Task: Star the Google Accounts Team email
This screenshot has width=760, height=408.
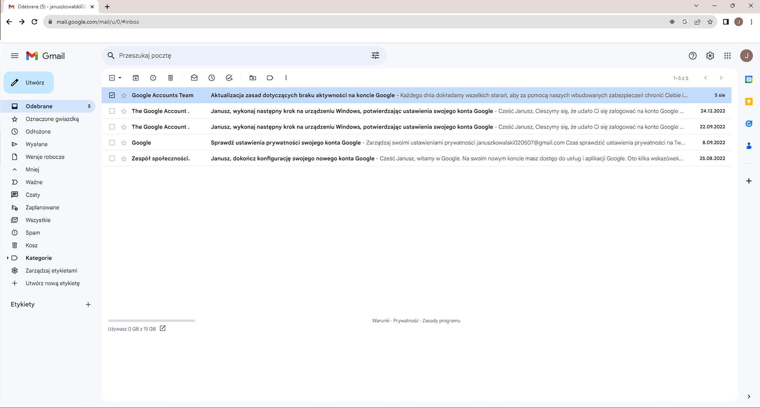Action: [x=124, y=95]
